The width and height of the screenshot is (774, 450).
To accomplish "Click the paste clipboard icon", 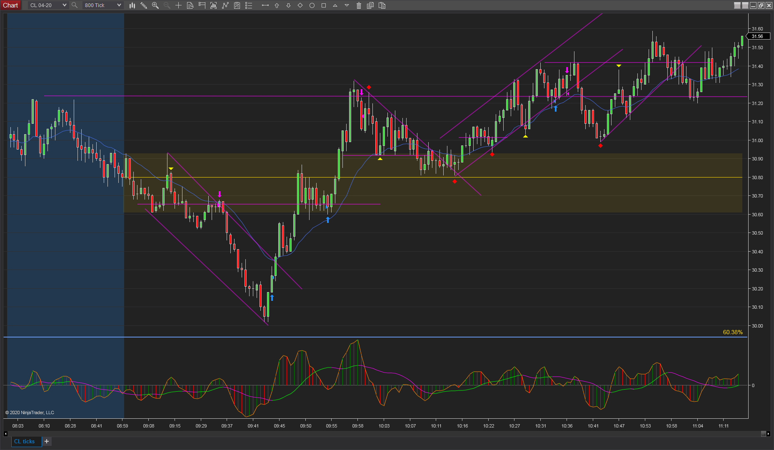I will [x=382, y=5].
